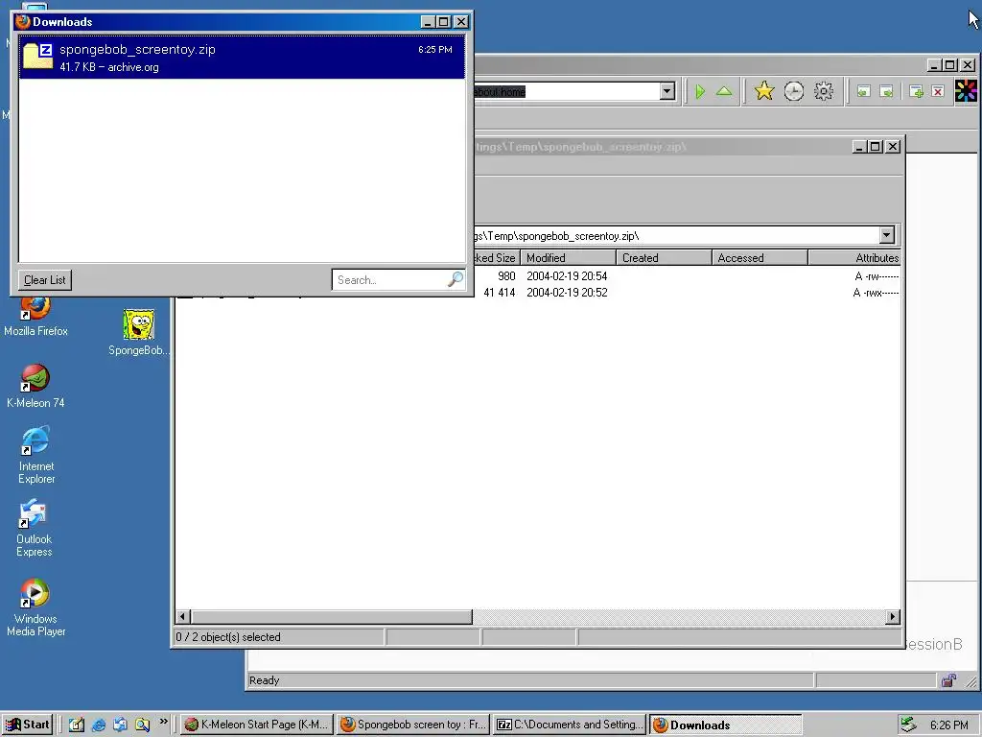The image size is (982, 737).
Task: Open the Internet Explorer desktop shortcut
Action: point(36,455)
